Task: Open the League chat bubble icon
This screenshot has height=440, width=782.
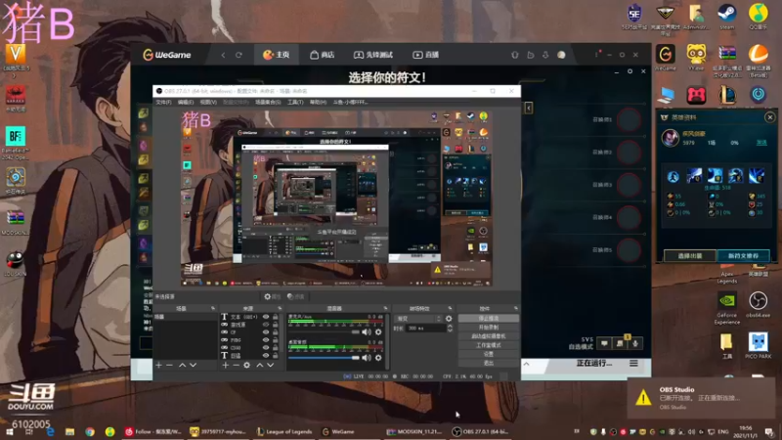Action: coord(604,343)
